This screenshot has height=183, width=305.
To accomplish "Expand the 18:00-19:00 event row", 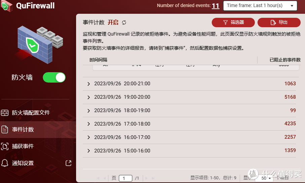I will point(89,110).
